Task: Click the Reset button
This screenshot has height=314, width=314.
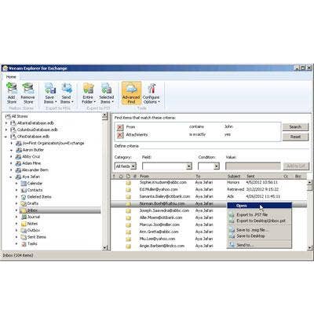Action: coord(295,137)
